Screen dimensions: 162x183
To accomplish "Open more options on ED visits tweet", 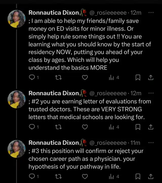I will [x=151, y=13].
